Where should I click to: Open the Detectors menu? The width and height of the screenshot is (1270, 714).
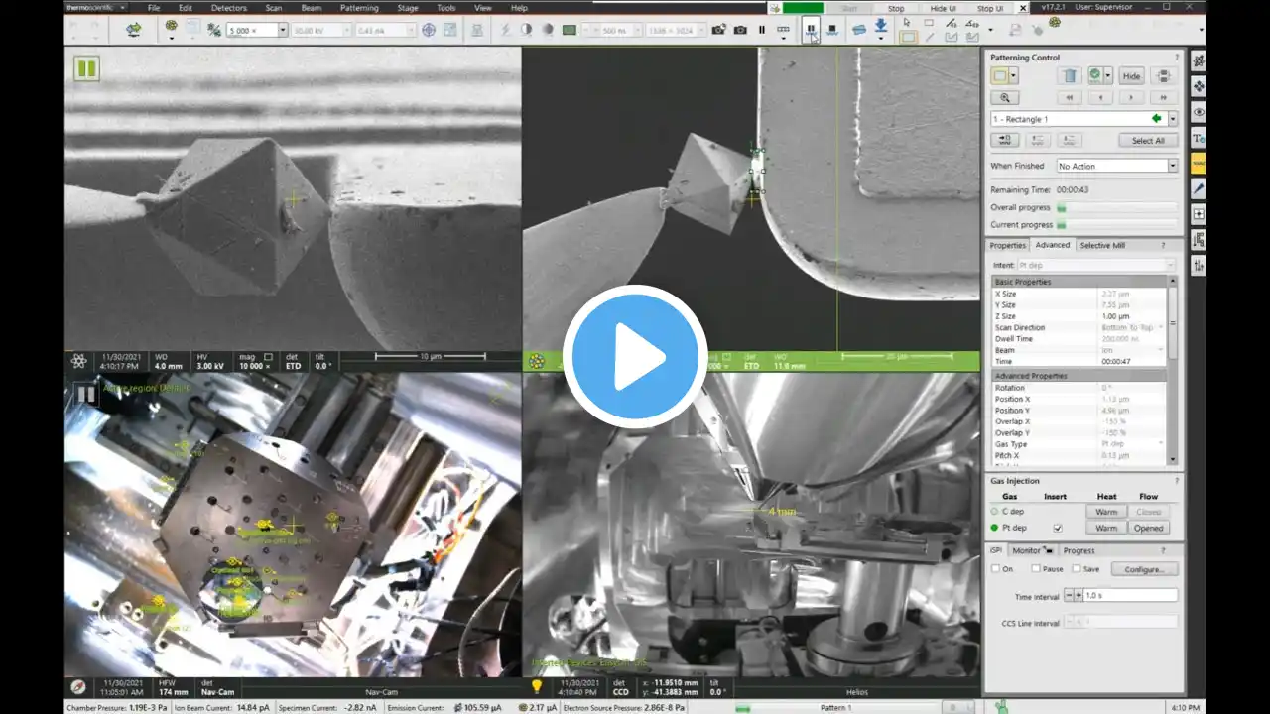tap(229, 8)
